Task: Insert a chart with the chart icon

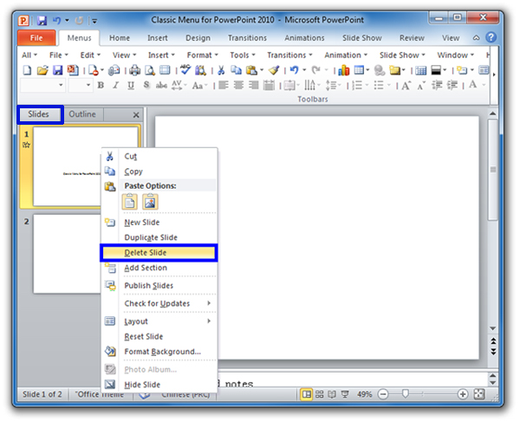Action: (343, 70)
